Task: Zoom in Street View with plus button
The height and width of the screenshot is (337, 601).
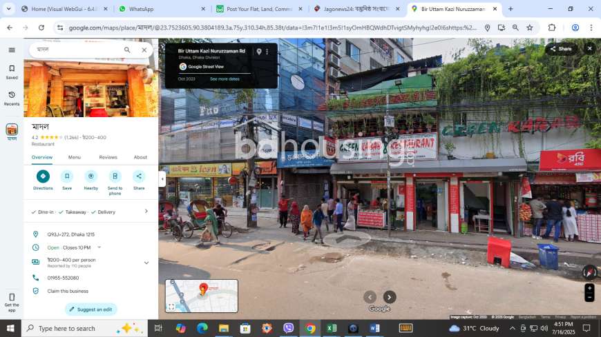Action: (x=589, y=288)
